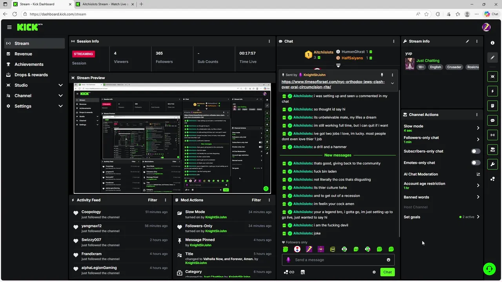Open Followers-only chat options arrow
502x282 pixels.
coord(478,139)
